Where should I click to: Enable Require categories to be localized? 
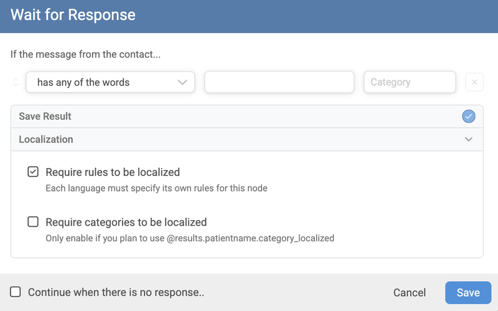pyautogui.click(x=33, y=222)
